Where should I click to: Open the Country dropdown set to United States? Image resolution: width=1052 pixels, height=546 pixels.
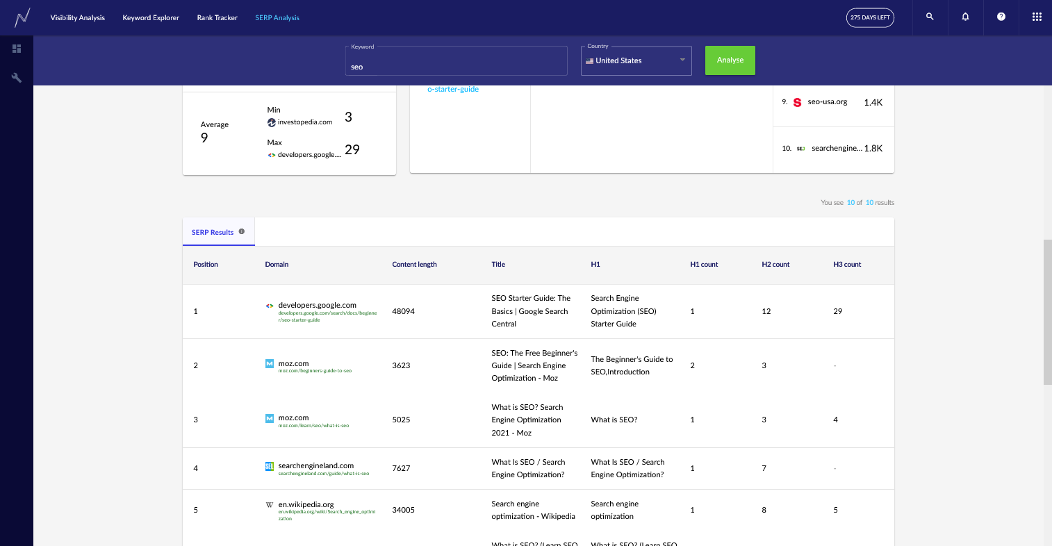[x=636, y=60]
